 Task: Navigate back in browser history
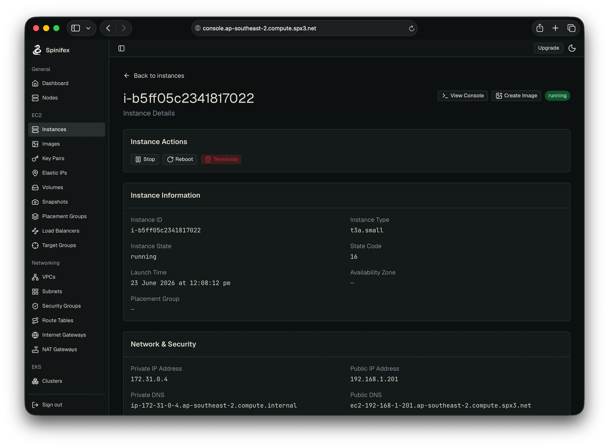(x=108, y=28)
